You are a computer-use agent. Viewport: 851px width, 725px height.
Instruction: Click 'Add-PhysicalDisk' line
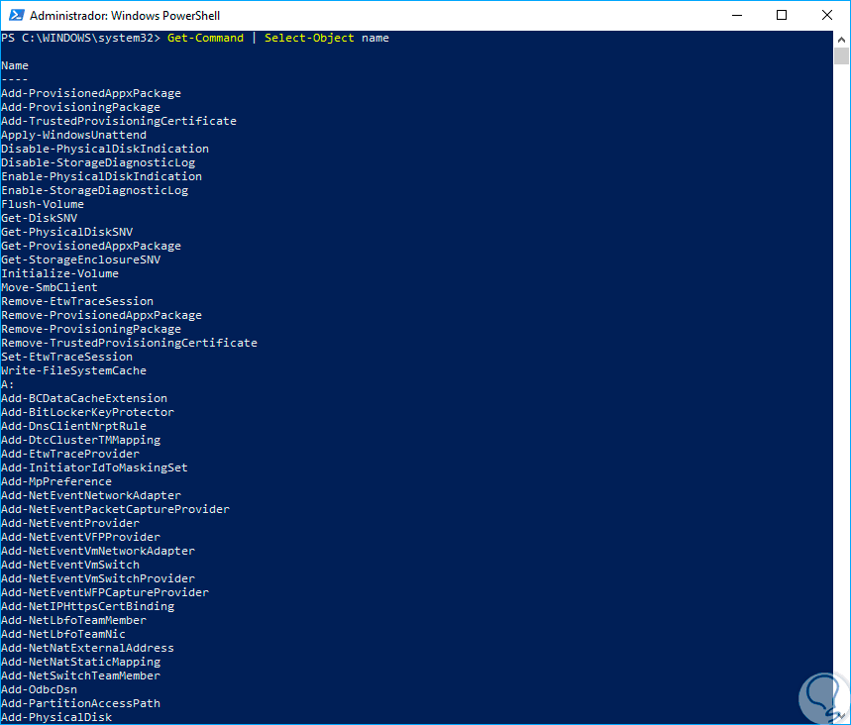pos(56,717)
